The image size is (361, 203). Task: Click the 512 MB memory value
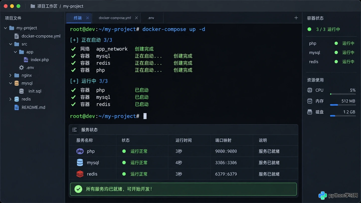pos(348,101)
